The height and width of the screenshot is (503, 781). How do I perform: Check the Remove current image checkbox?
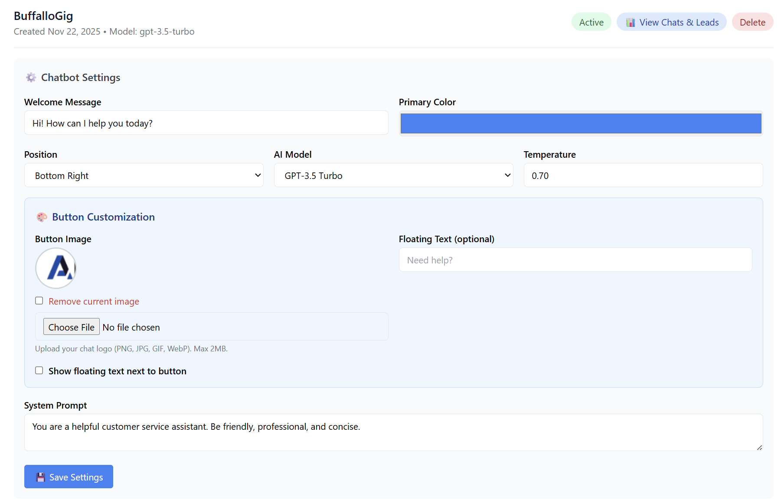click(x=39, y=301)
